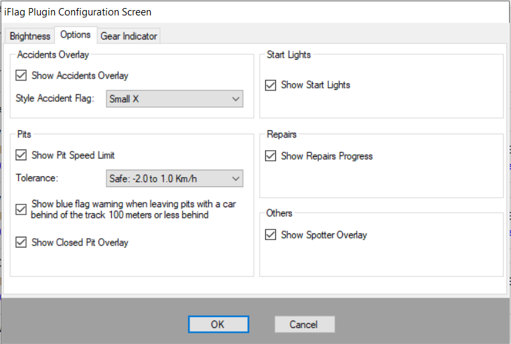Screen dimensions: 511x344
Task: Click the 'Style Accident Flag:' label
Action: click(x=55, y=99)
